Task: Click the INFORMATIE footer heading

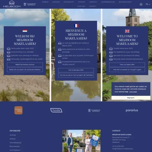Action: point(15,131)
